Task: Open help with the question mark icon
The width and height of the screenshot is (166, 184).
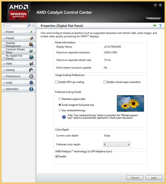Action: click(160, 26)
